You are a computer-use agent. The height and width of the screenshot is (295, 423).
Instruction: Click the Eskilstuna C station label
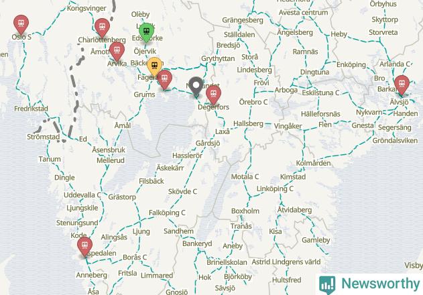[x=320, y=93]
